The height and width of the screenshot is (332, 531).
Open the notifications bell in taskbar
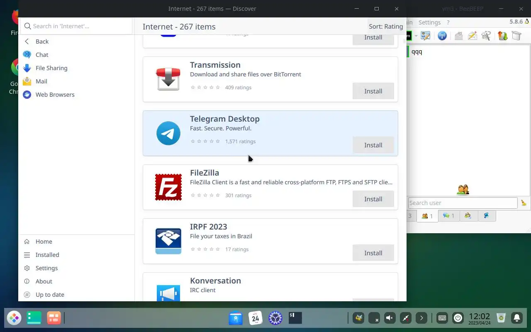point(517,318)
